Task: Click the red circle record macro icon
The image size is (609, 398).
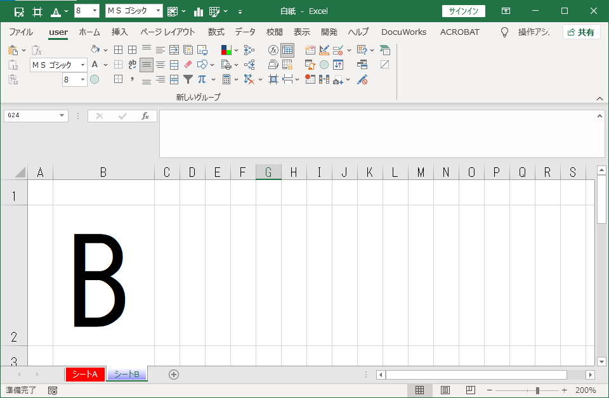Action: click(x=310, y=79)
